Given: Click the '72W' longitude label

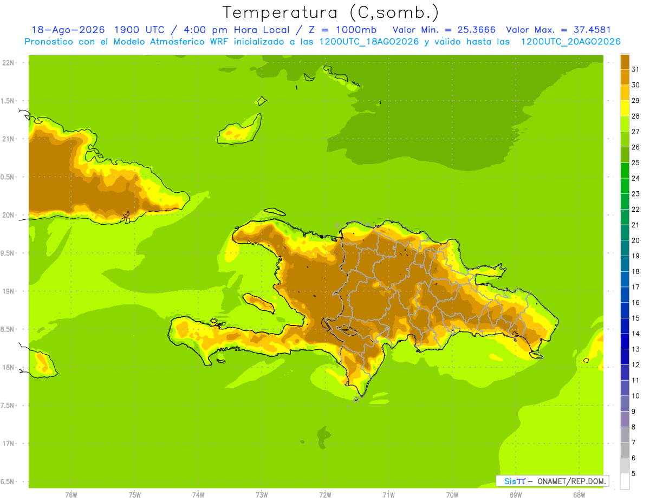Looking at the screenshot, I should [x=325, y=495].
